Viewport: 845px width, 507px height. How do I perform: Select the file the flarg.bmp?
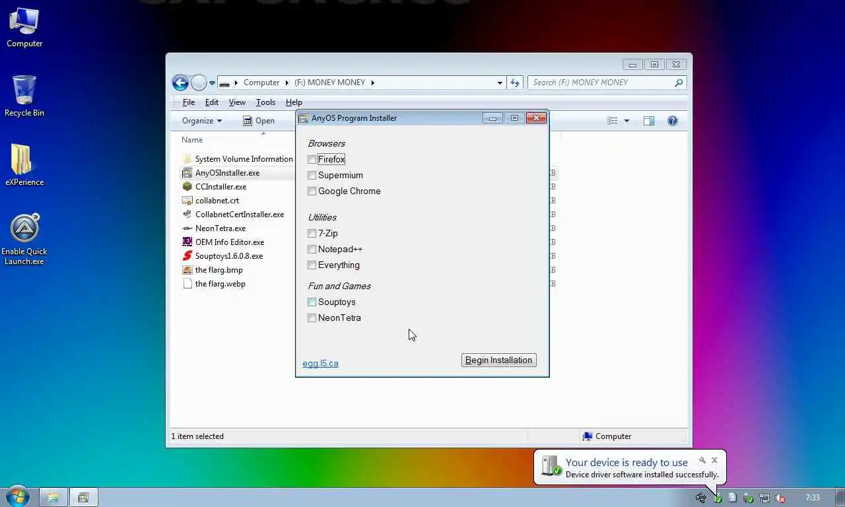click(213, 270)
